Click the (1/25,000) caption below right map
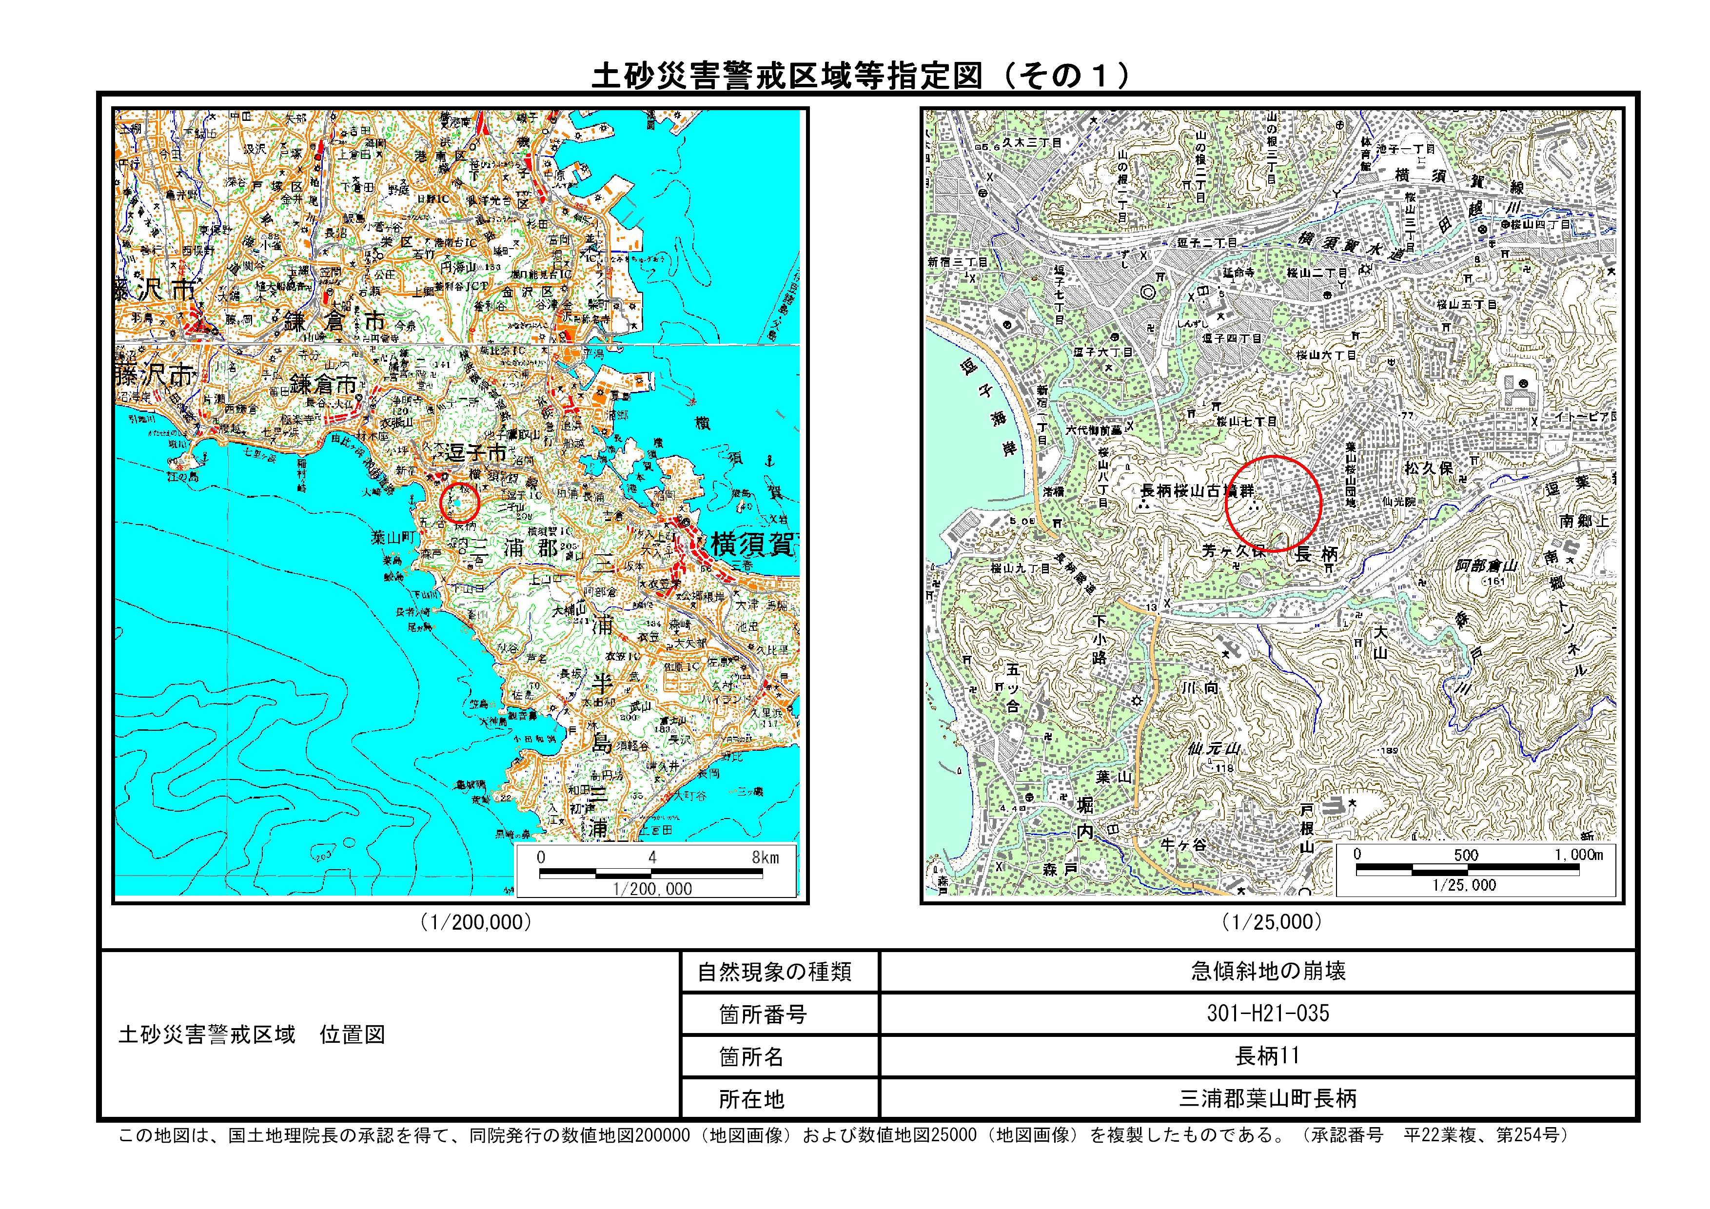Image resolution: width=1710 pixels, height=1209 pixels. click(1273, 922)
